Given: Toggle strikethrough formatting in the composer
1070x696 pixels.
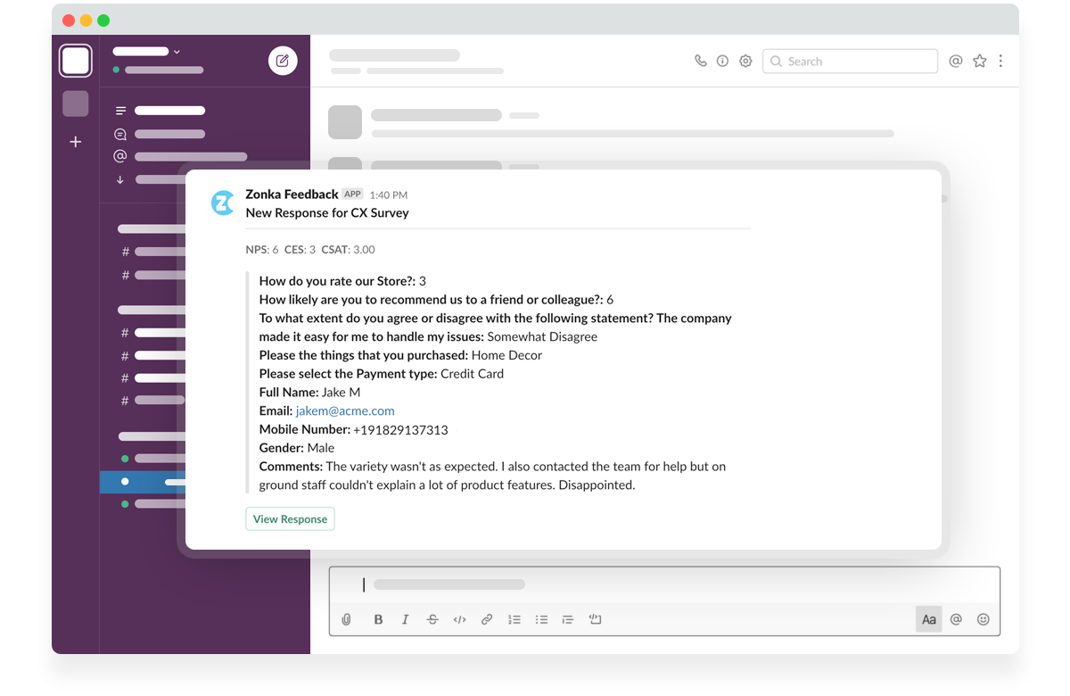Looking at the screenshot, I should tap(432, 618).
